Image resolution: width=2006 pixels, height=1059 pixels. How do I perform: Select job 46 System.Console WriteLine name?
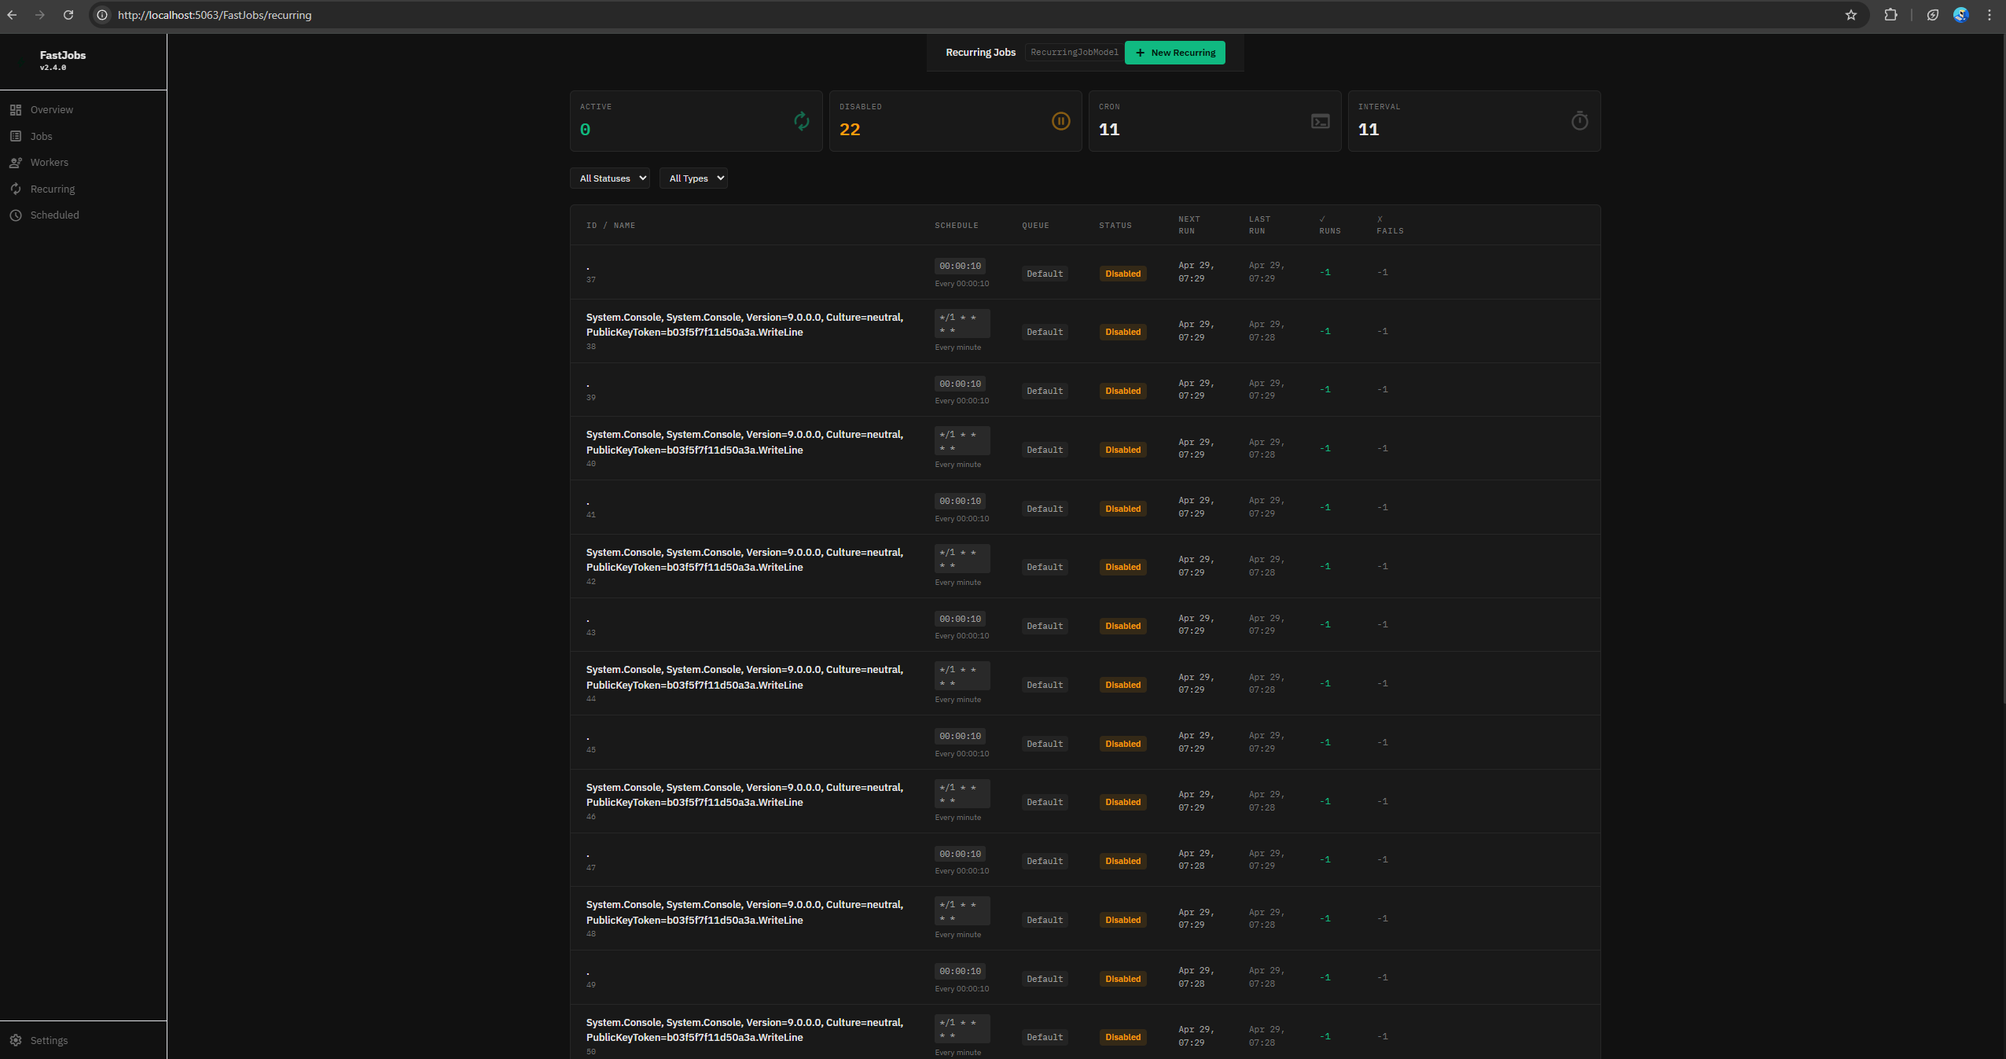(x=744, y=796)
